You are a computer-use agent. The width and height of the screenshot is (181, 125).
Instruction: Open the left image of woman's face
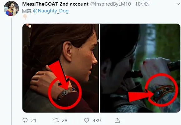[61, 68]
